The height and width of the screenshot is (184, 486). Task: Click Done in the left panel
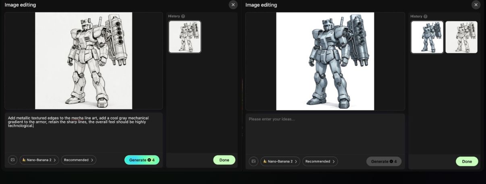coord(224,160)
